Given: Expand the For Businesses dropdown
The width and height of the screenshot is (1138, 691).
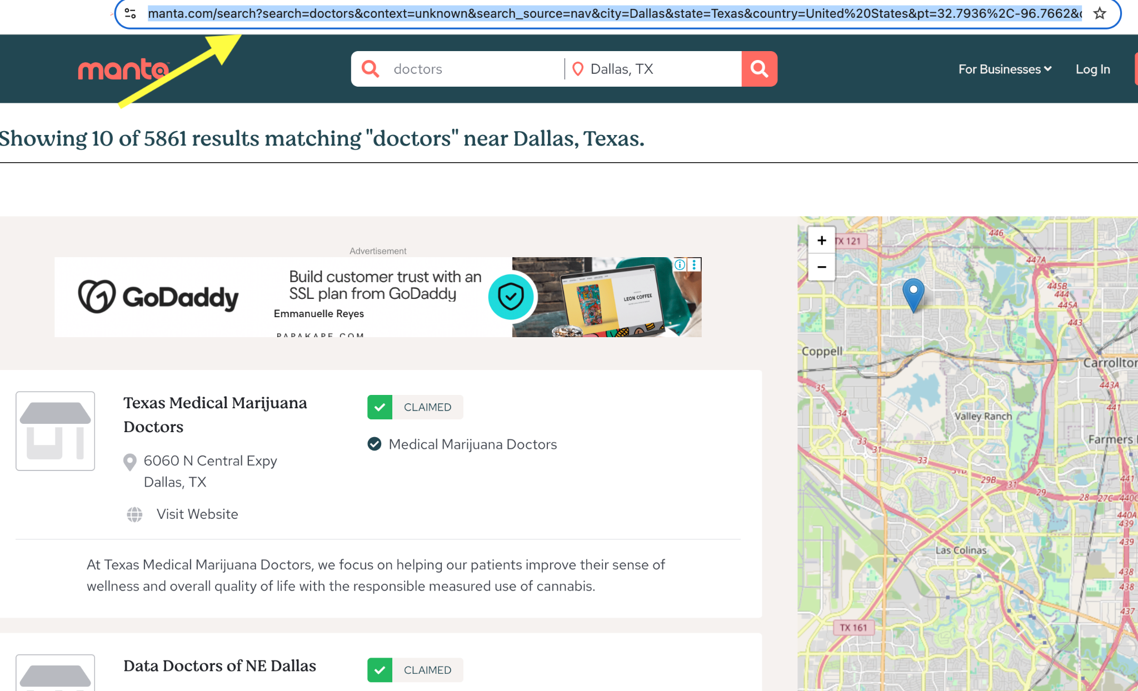Looking at the screenshot, I should 1005,69.
